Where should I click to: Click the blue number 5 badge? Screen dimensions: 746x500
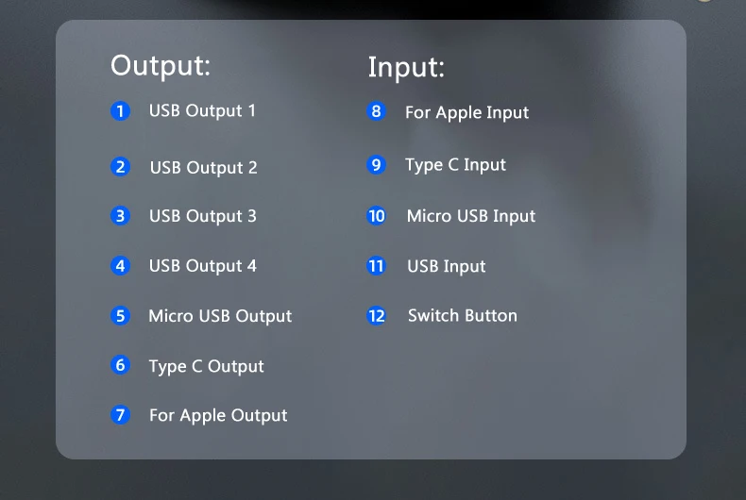point(120,316)
